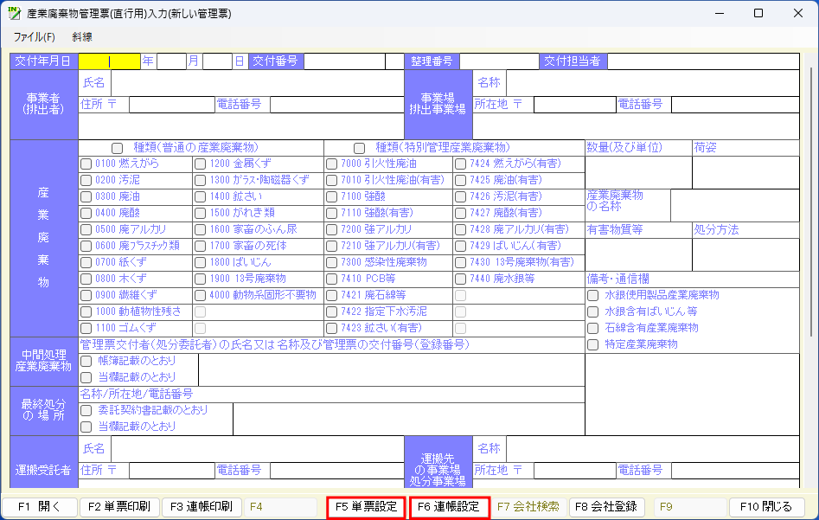Open the ファイル(F) menu

(x=34, y=38)
